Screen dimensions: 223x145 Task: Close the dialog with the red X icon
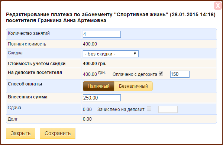tap(218, 6)
